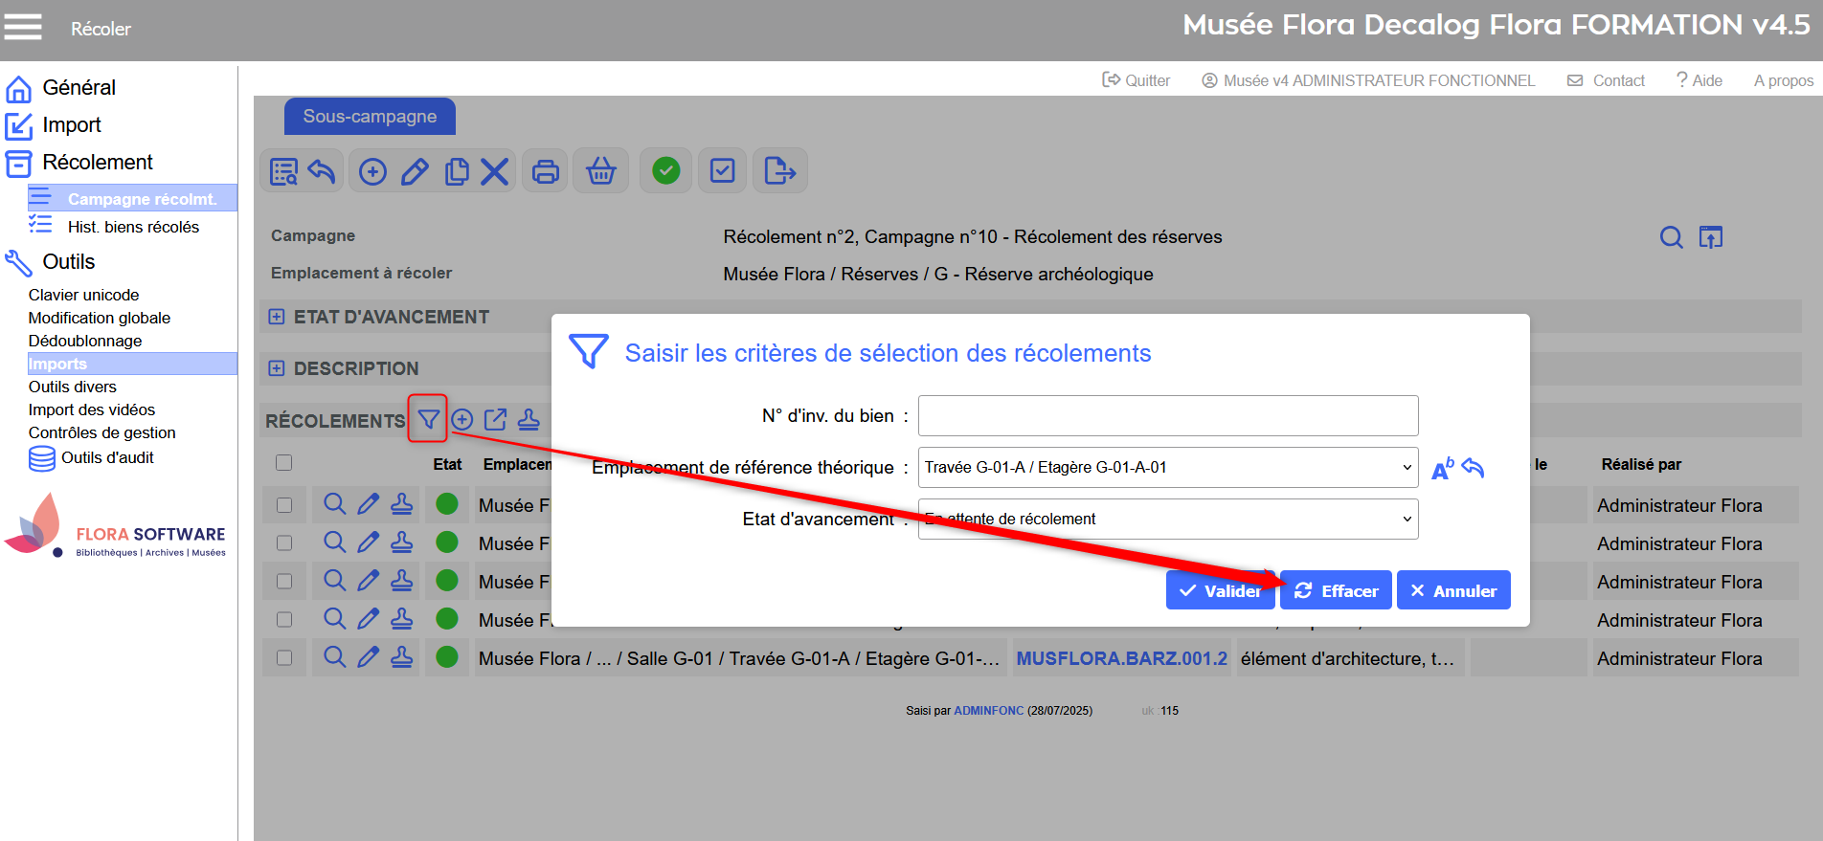Open the récolements filter funnel icon
This screenshot has width=1823, height=841.
pyautogui.click(x=428, y=419)
